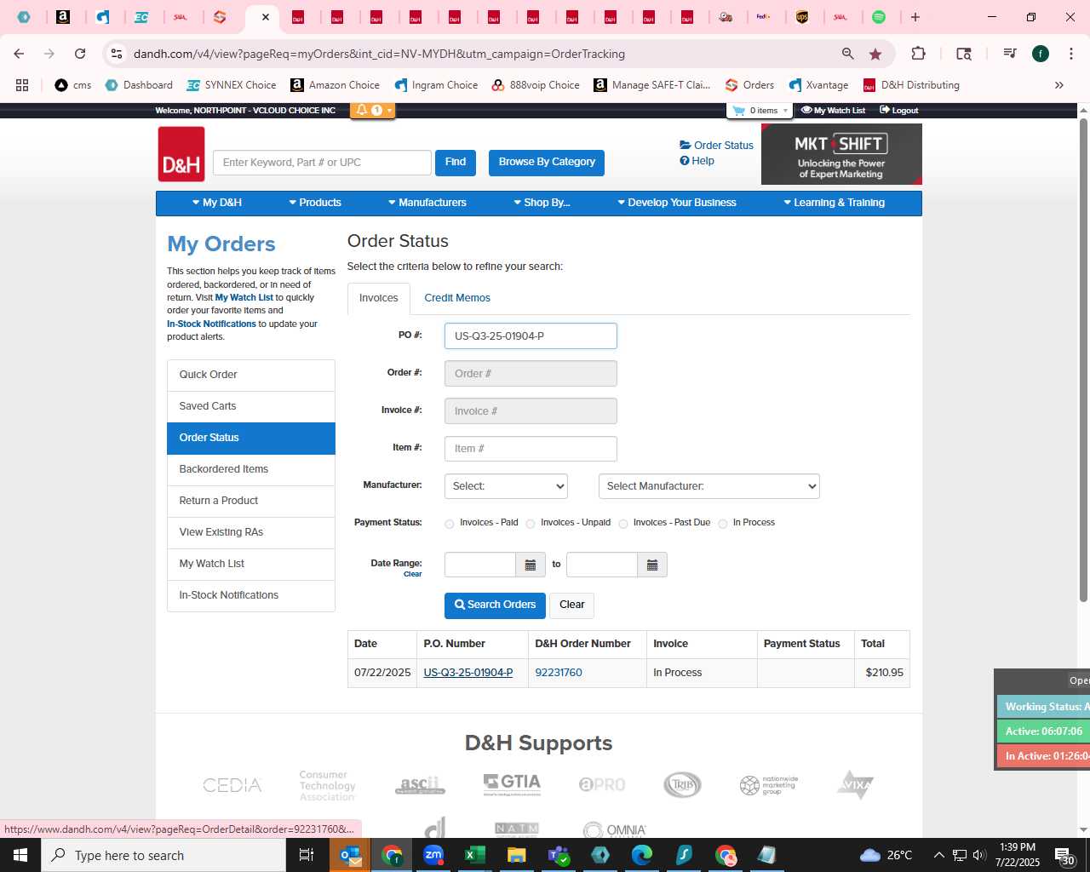
Task: Focus the Item # input field
Action: coord(531,449)
